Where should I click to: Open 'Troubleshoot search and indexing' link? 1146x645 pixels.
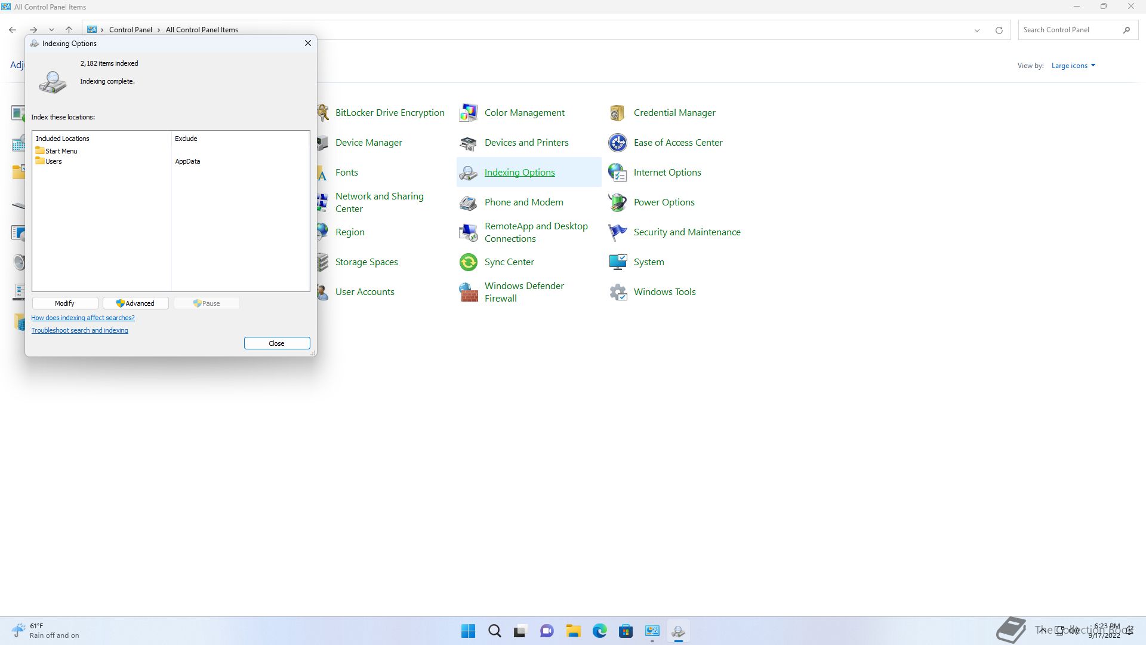pos(79,330)
